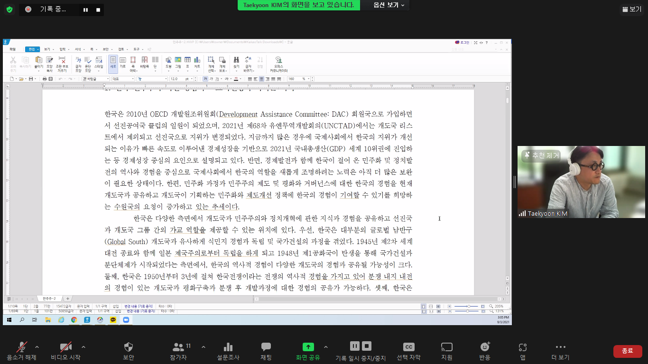Open the style dropdown showing 바탕글

(x=96, y=79)
